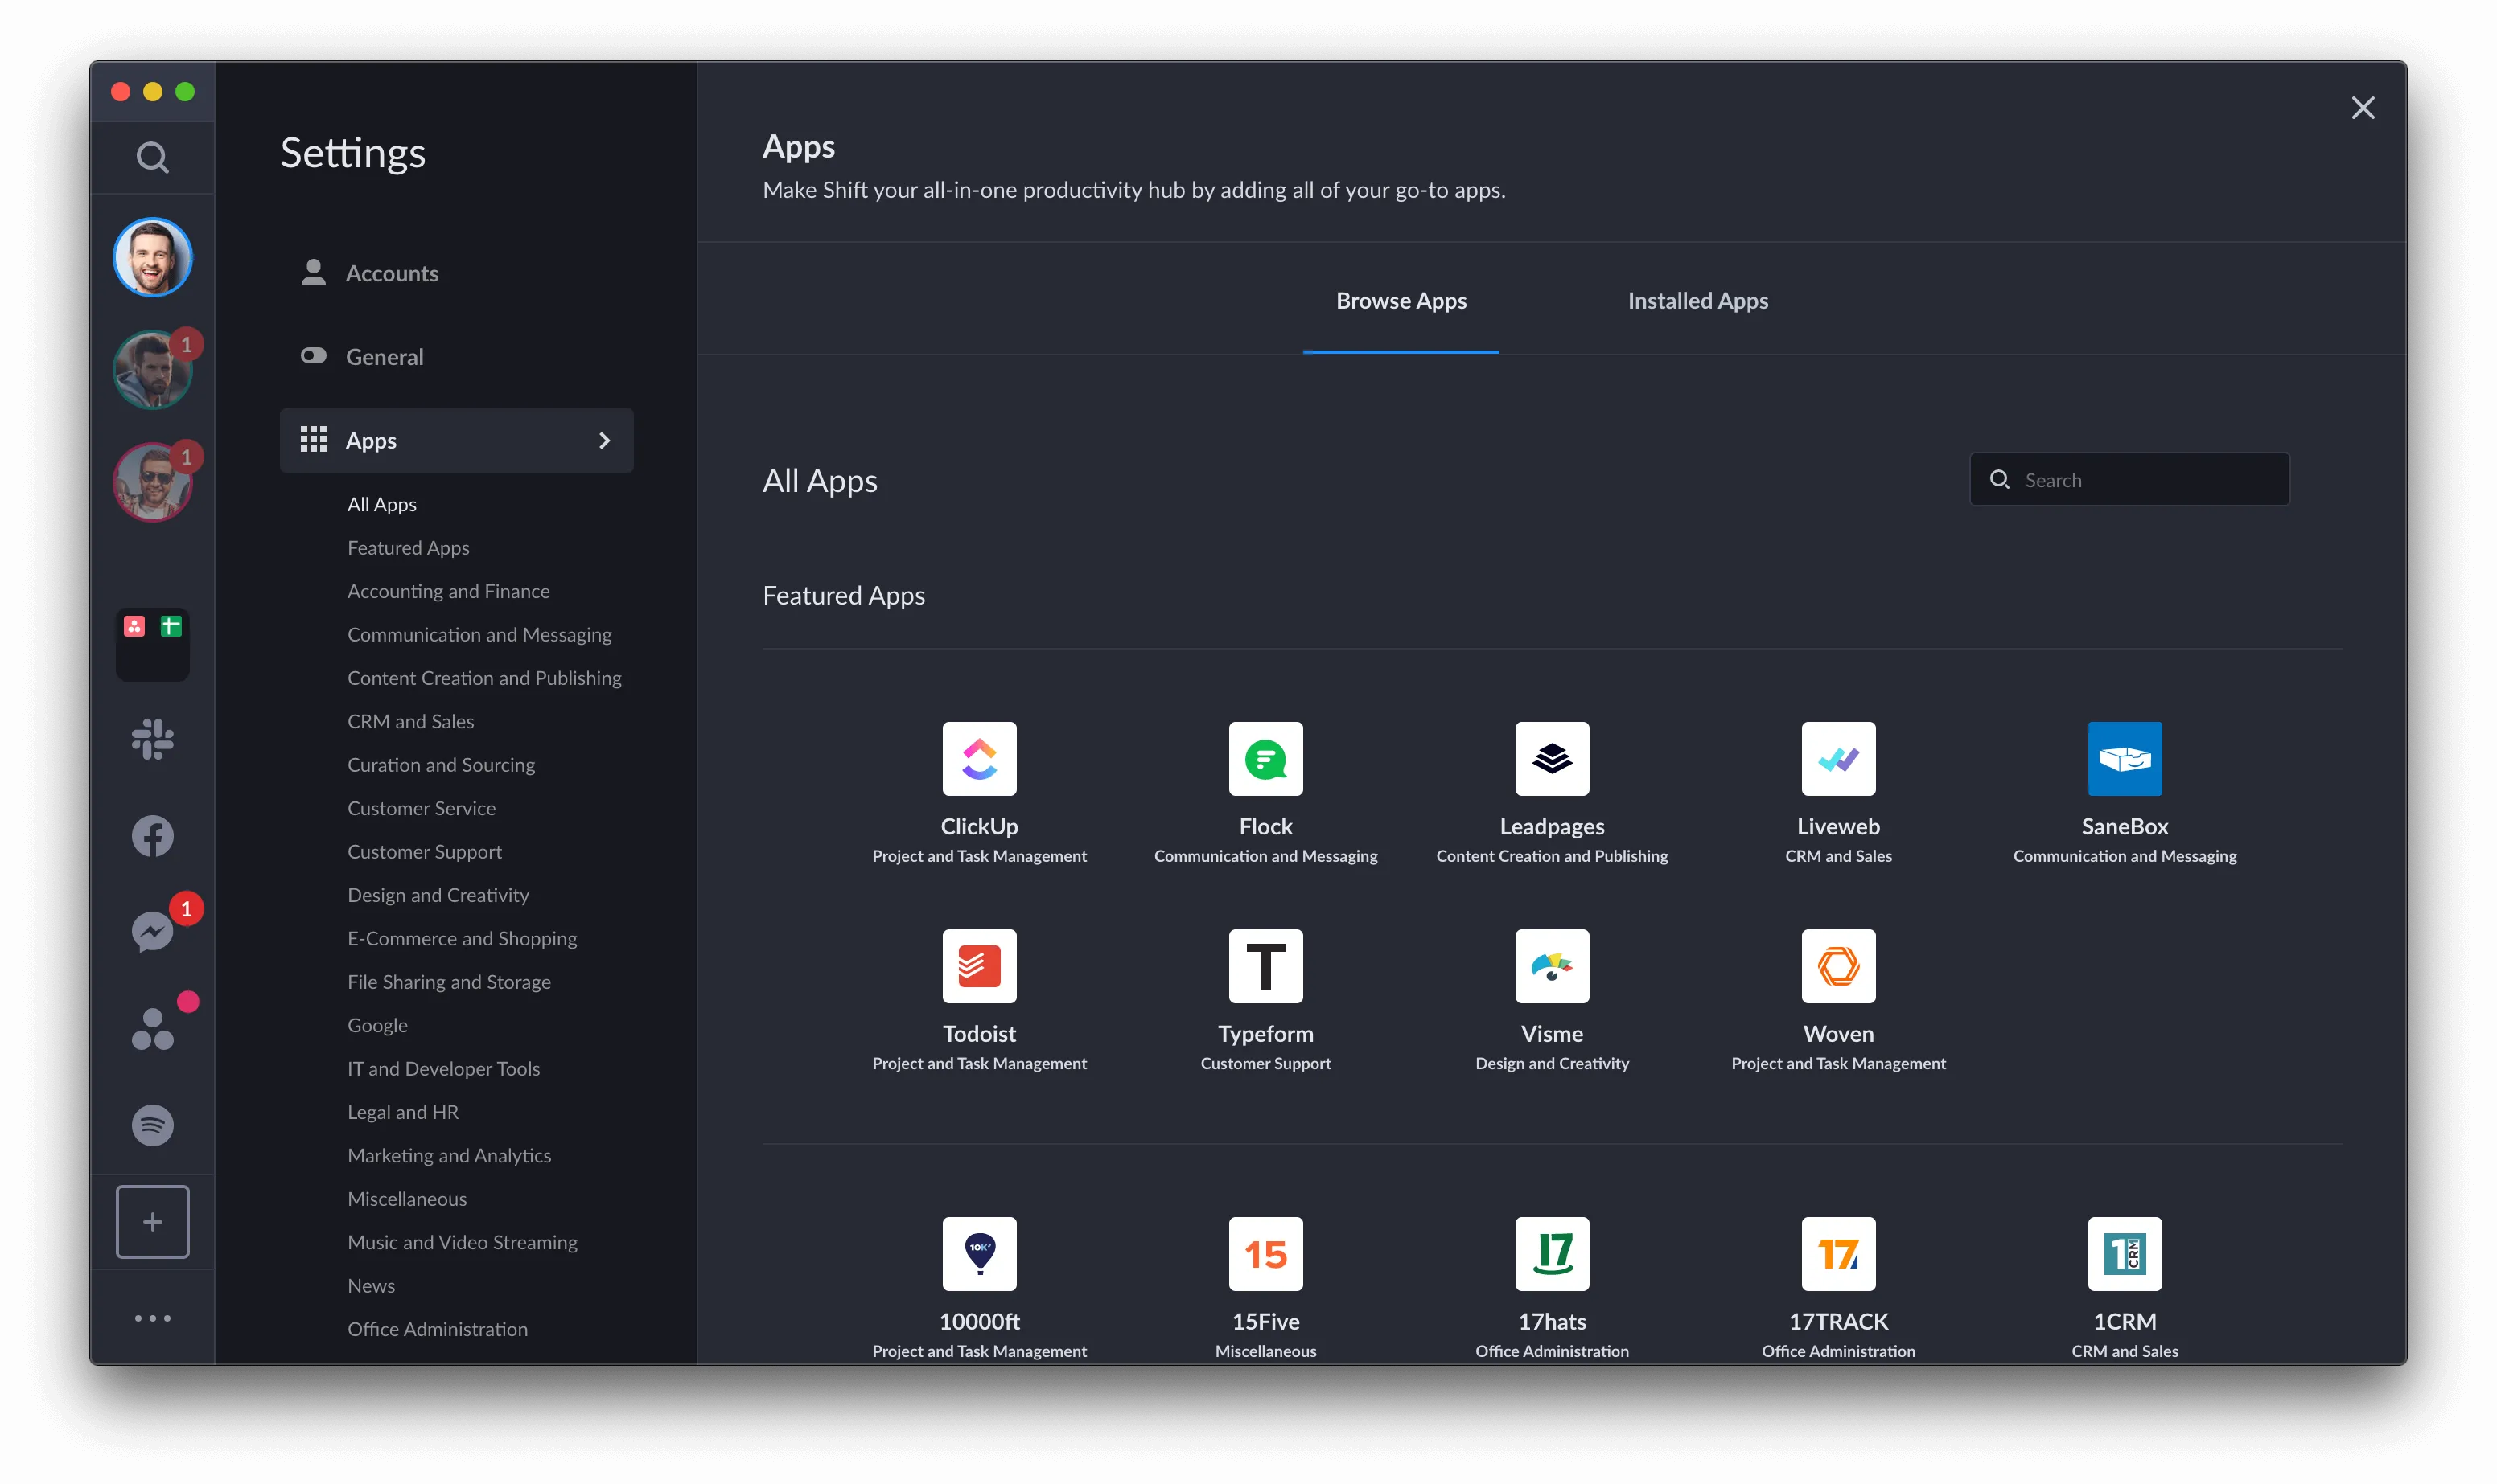Open the sidebar search magnifier icon
Viewport: 2497px width, 1484px height.
coord(152,157)
